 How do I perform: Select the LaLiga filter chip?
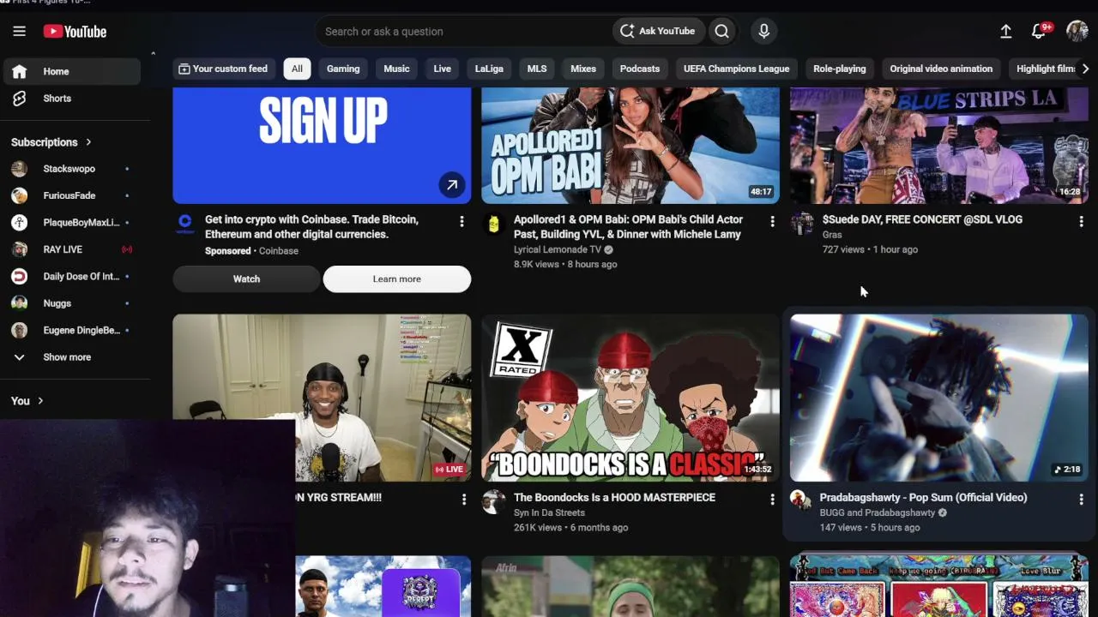(x=489, y=69)
